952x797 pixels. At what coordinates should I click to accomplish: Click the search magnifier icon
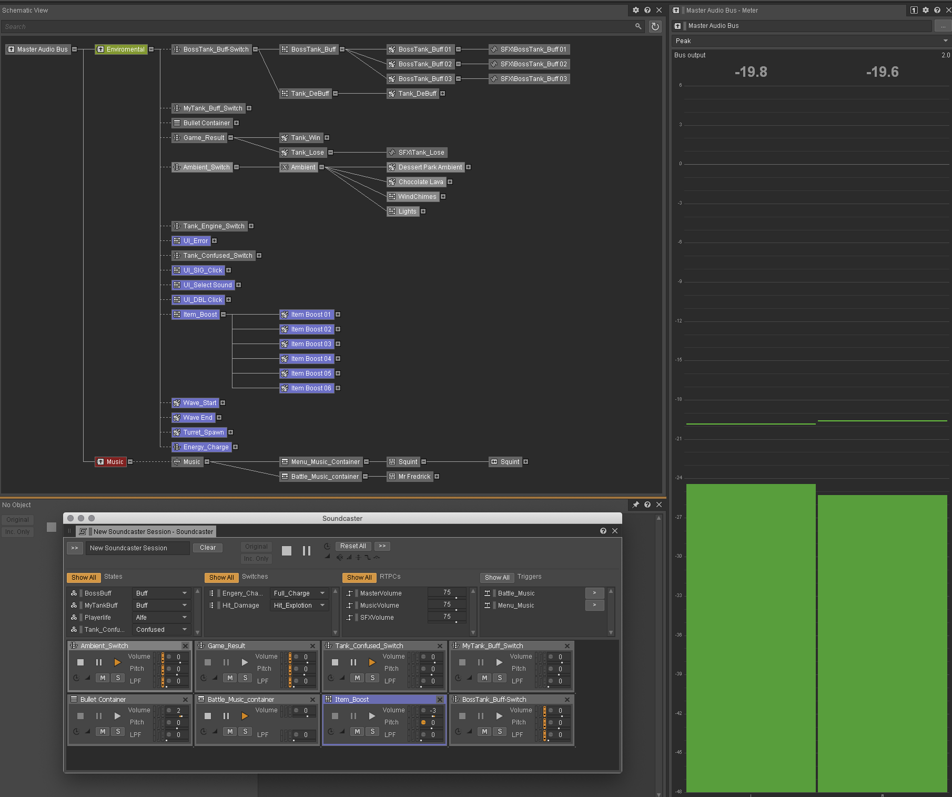click(x=638, y=26)
